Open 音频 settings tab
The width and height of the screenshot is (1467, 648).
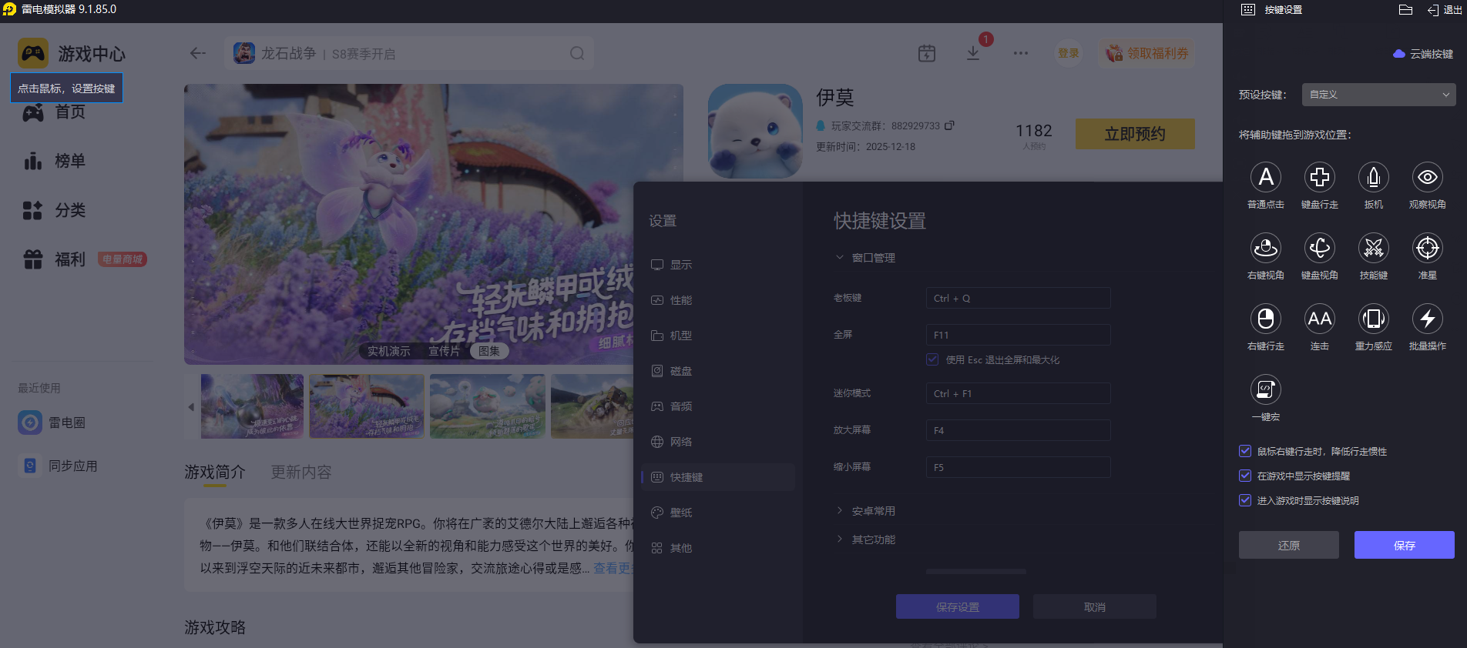tap(718, 406)
